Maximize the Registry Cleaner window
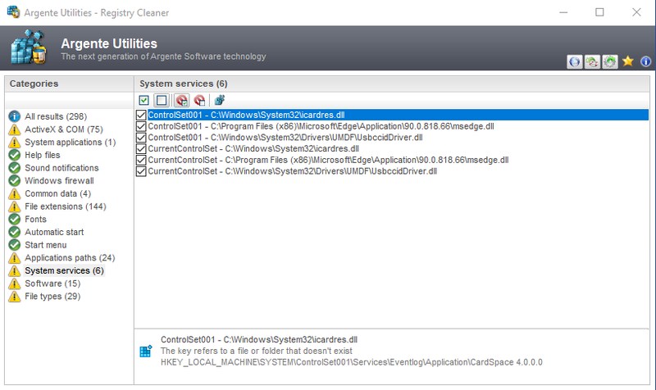The image size is (656, 390). coord(599,12)
